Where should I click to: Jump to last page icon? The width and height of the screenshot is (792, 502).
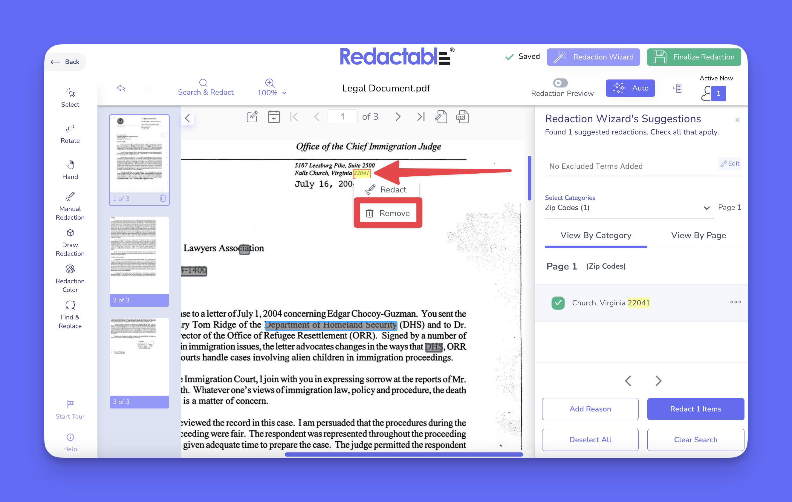coord(421,117)
